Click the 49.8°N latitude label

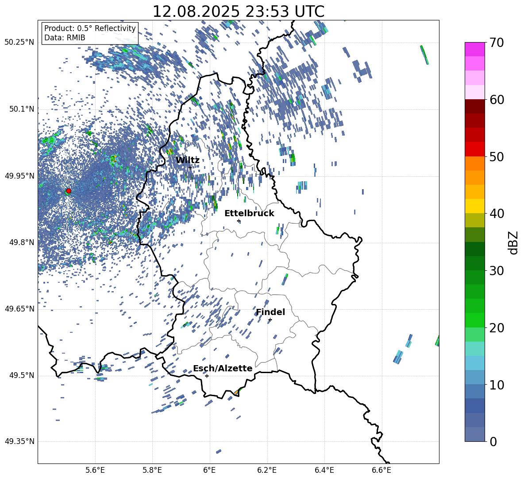tap(22, 242)
